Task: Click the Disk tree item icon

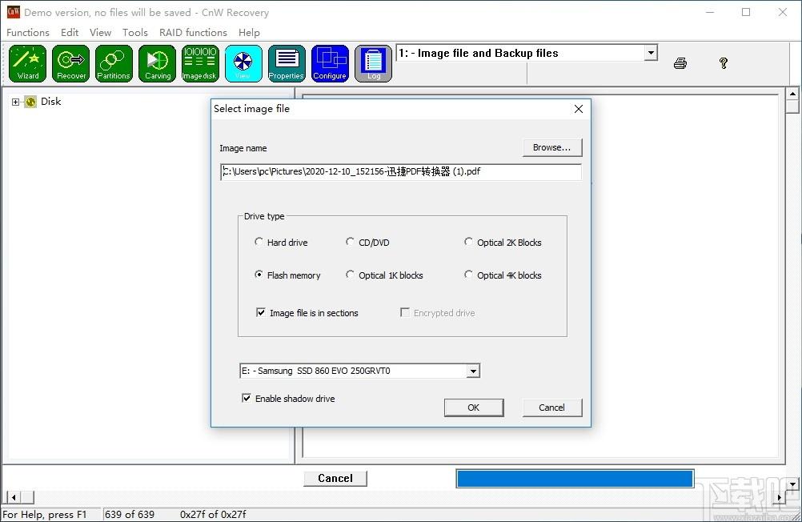Action: (x=30, y=102)
